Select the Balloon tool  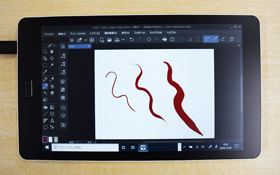(45, 127)
